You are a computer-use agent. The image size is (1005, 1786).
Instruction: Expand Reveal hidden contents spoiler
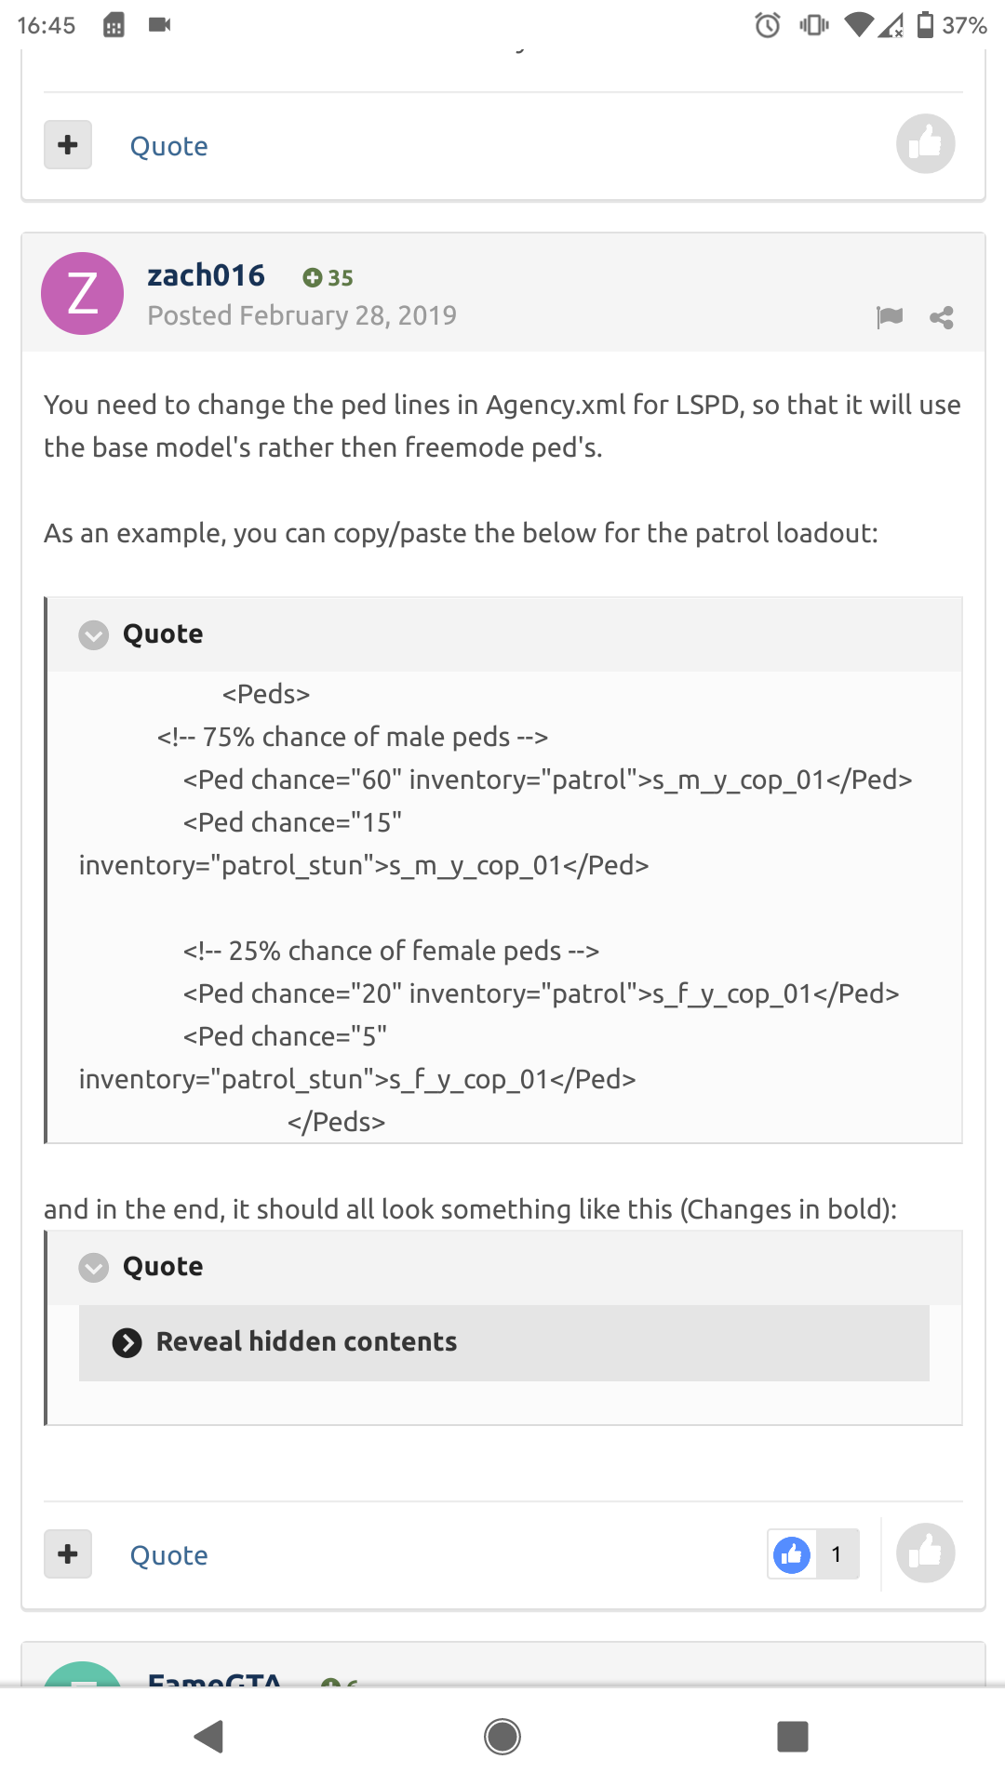click(306, 1342)
